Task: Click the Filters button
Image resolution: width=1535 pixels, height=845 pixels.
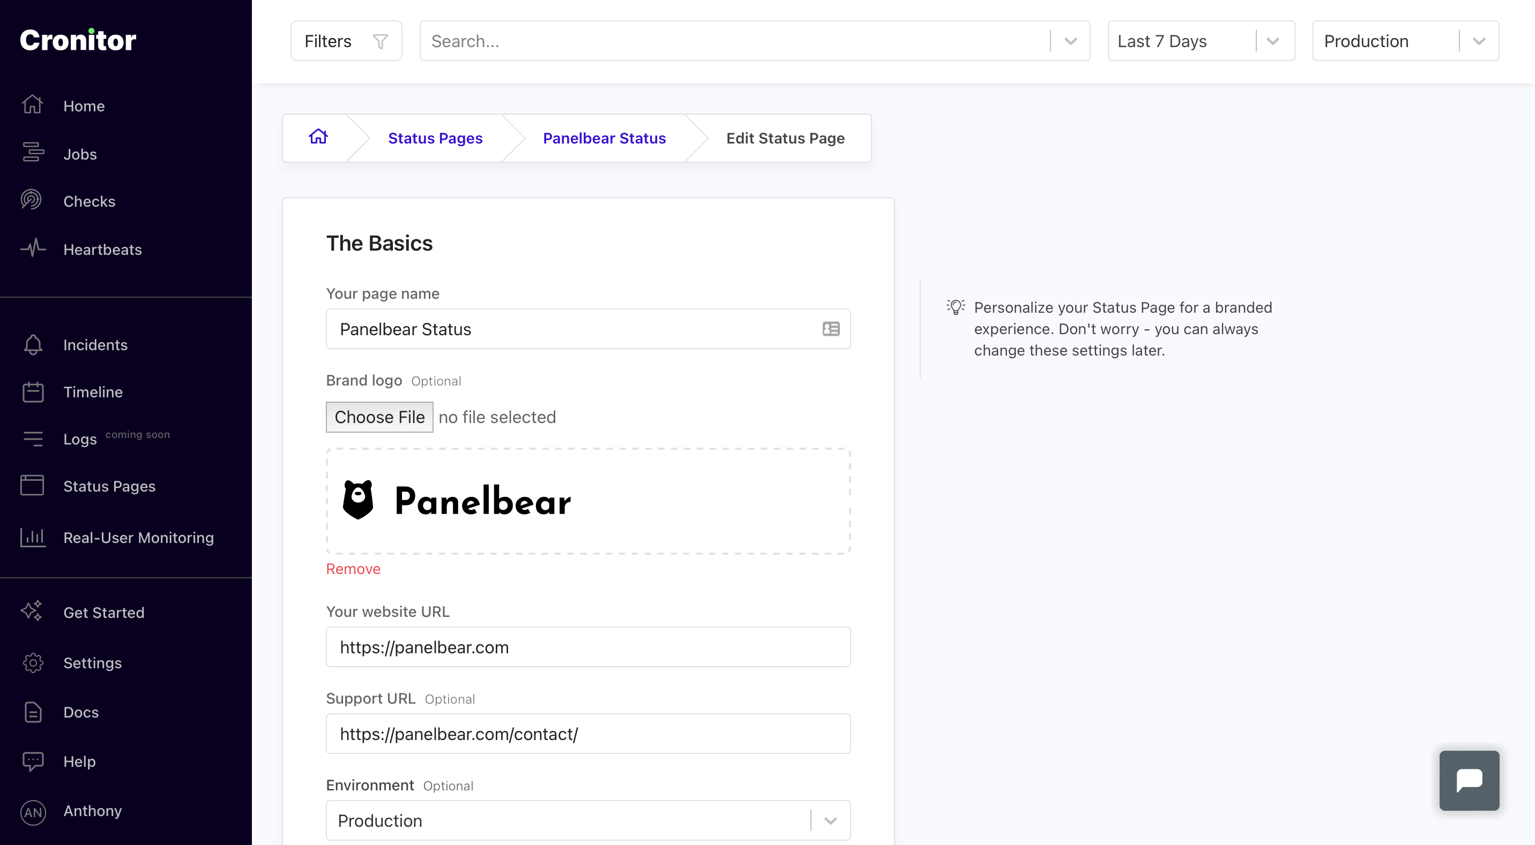Action: pyautogui.click(x=346, y=41)
